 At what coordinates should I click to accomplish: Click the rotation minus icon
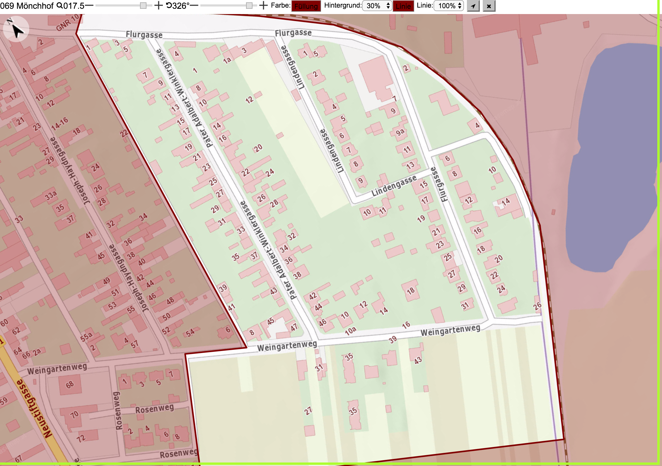click(x=194, y=6)
